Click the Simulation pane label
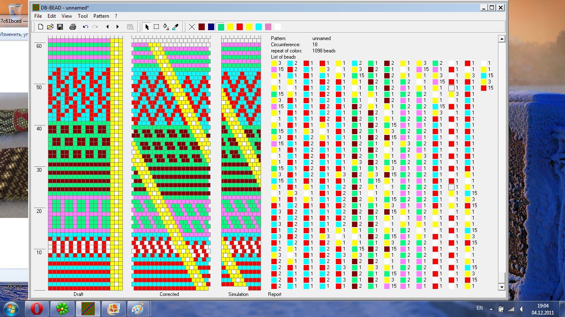 [x=238, y=294]
